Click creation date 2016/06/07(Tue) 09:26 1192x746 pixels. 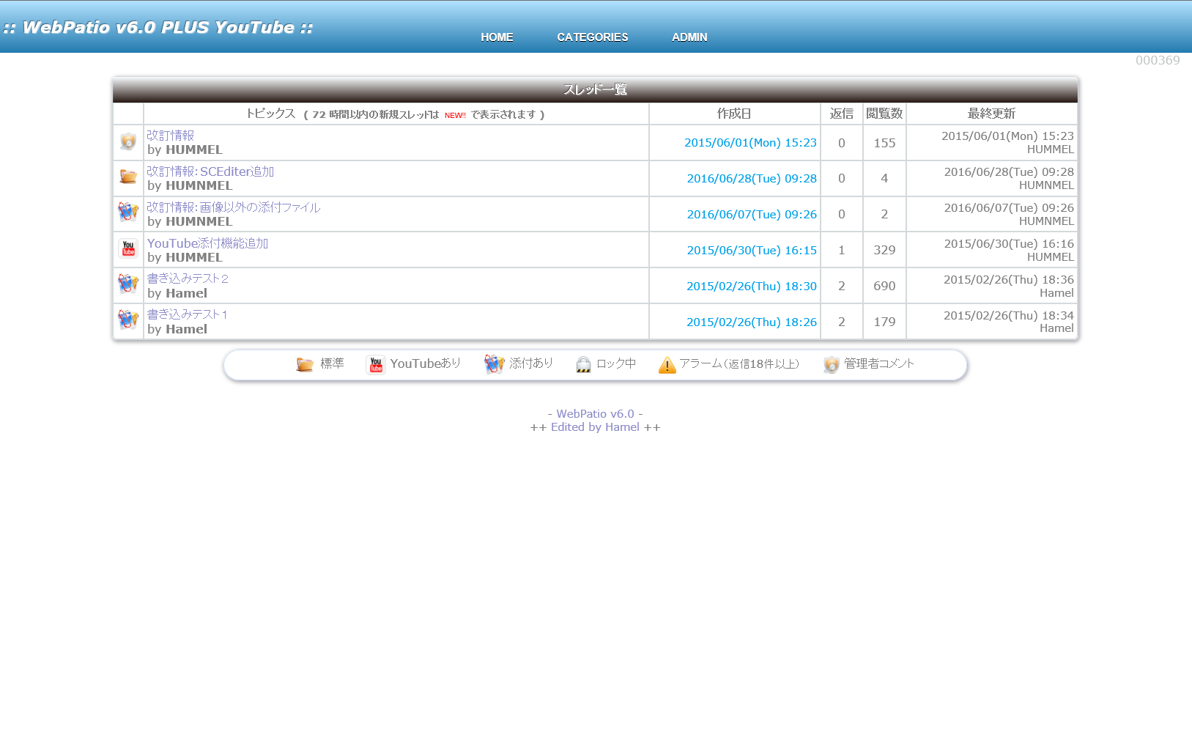click(752, 215)
